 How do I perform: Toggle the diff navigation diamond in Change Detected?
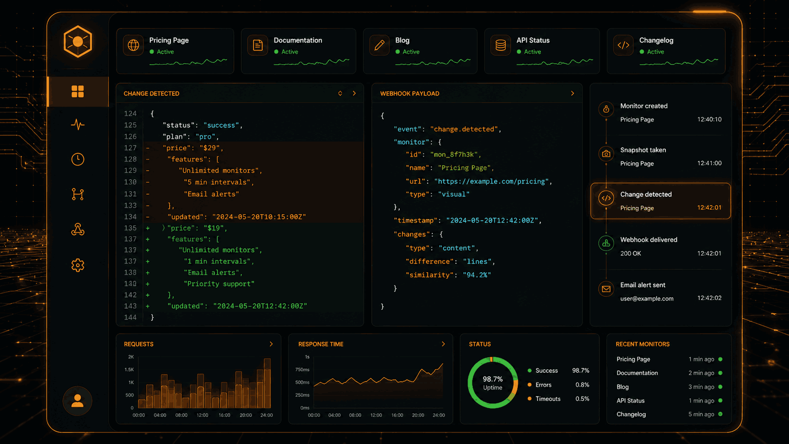(x=340, y=93)
